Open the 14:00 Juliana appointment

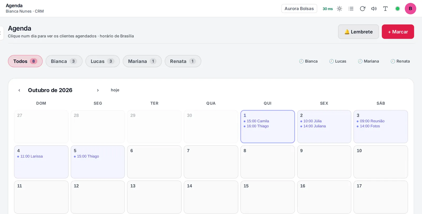[313, 126]
